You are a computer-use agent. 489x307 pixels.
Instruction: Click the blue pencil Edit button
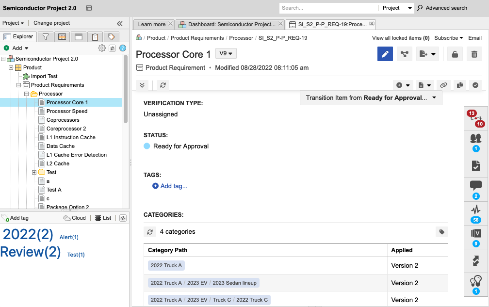pyautogui.click(x=385, y=54)
